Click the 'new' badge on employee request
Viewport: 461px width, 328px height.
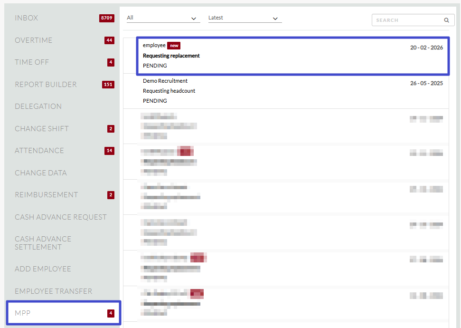point(174,46)
